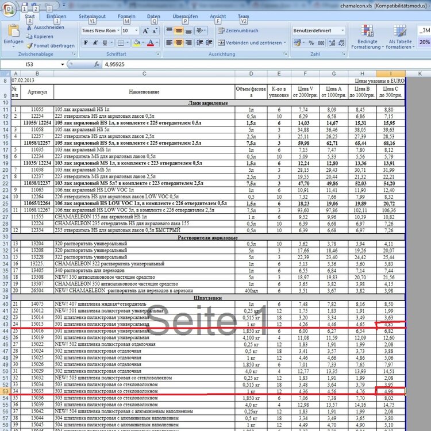Click the percent style button
431x431 pixels.
pyautogui.click(x=312, y=43)
